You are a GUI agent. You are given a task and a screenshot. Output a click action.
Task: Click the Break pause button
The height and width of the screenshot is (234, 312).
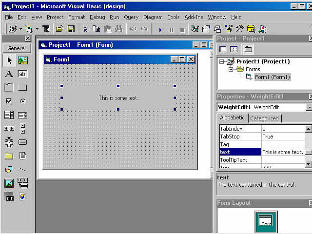[x=171, y=30]
